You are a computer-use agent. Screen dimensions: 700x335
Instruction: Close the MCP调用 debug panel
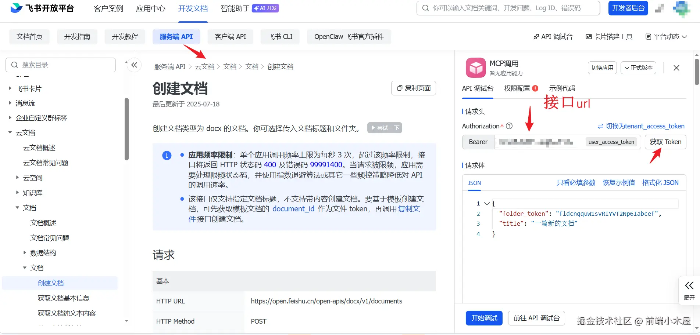pyautogui.click(x=676, y=68)
